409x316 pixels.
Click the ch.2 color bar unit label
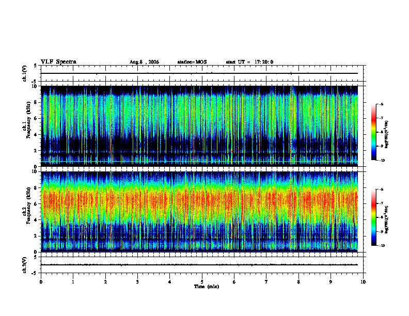click(x=387, y=220)
